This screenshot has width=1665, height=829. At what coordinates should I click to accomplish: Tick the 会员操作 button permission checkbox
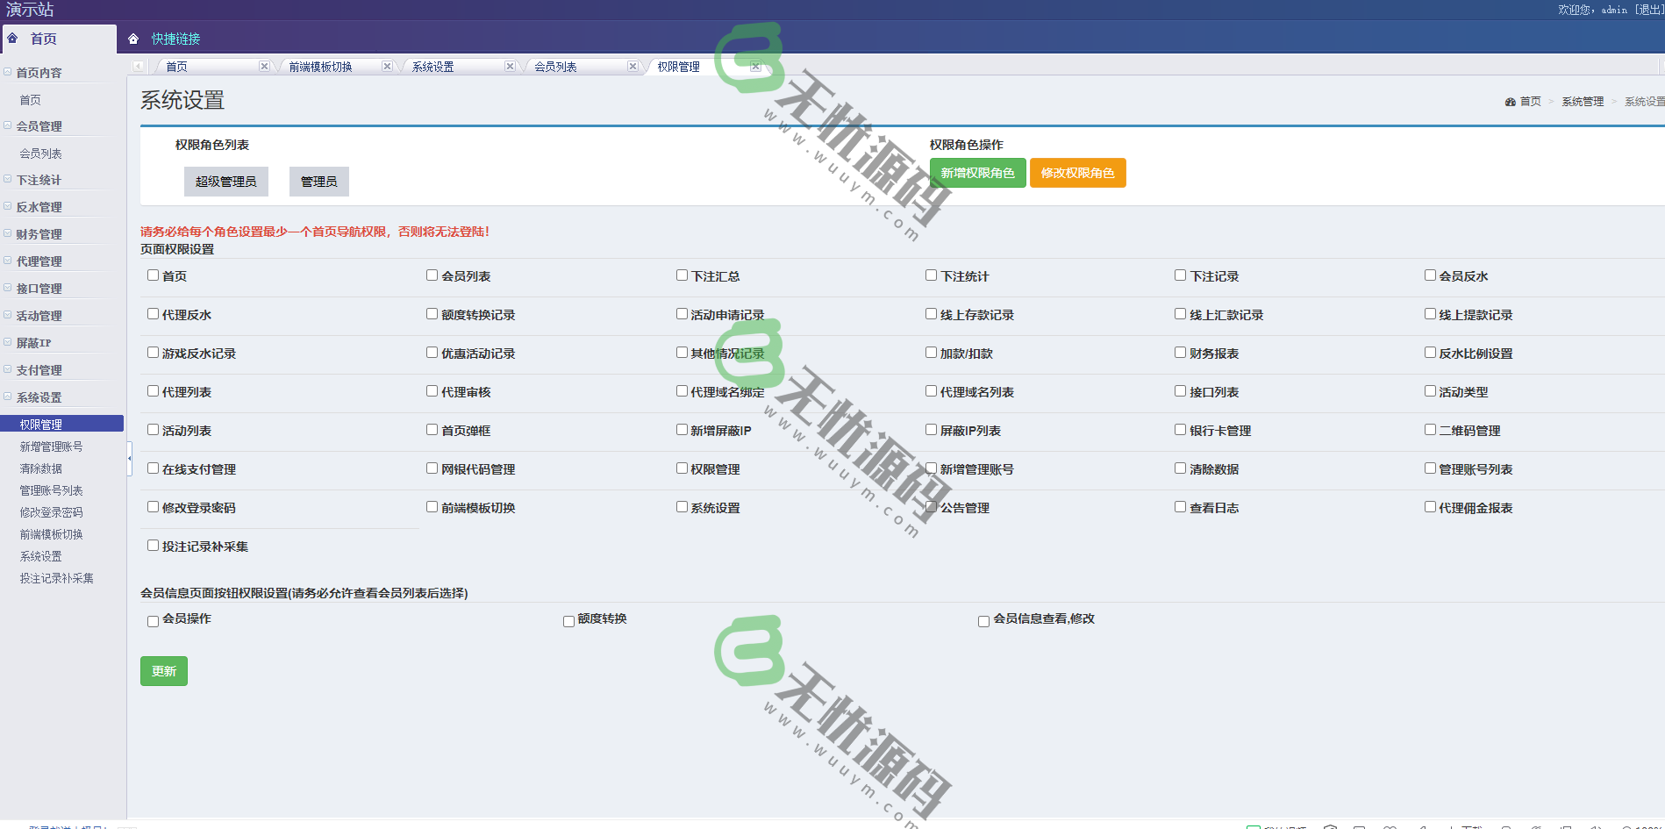pos(153,621)
